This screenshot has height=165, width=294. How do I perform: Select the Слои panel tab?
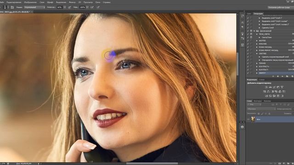[x=249, y=101]
